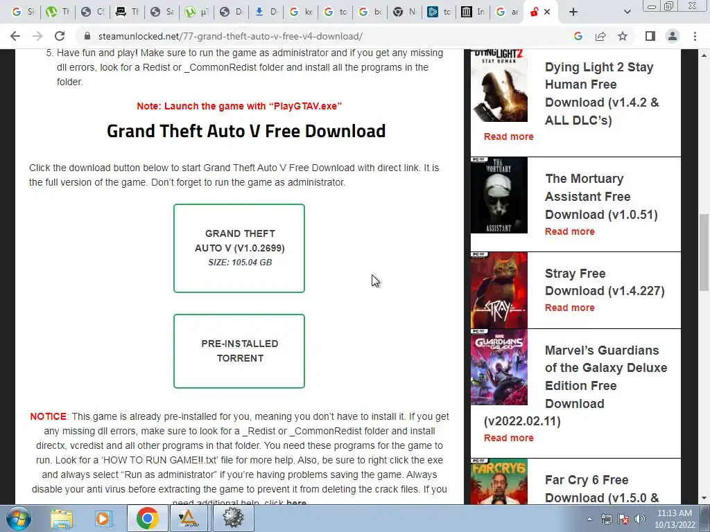Viewport: 710px width, 532px height.
Task: Open Action Center flag tray icon
Action: [x=623, y=519]
